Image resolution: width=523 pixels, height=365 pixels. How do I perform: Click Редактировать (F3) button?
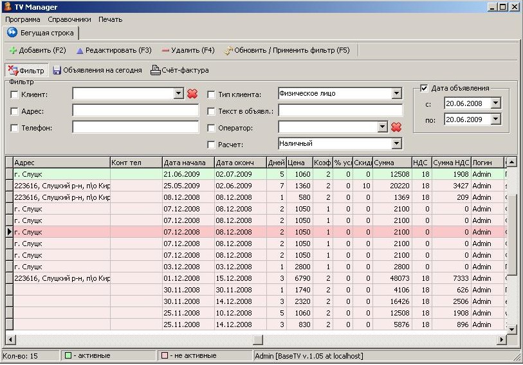pos(114,51)
